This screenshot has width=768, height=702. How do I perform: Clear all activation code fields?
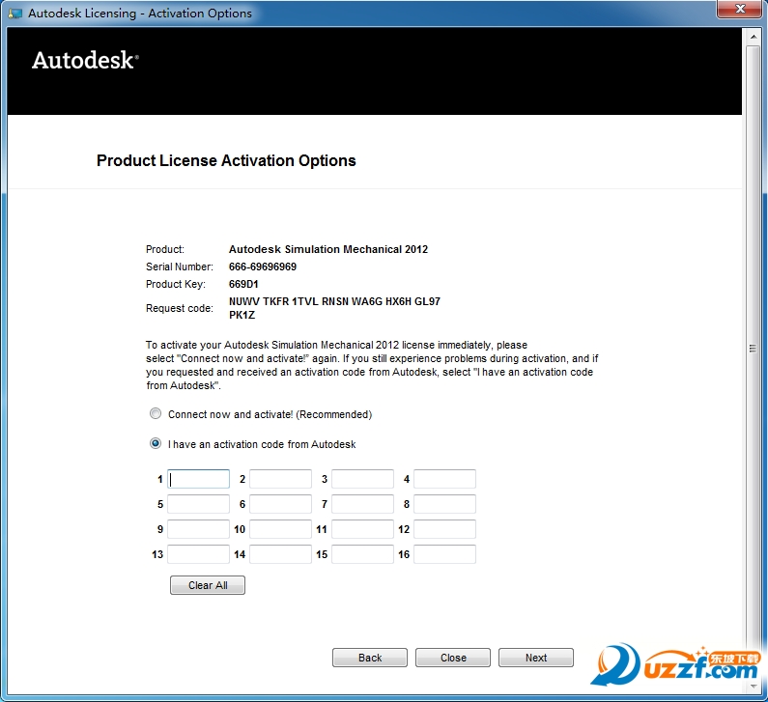click(208, 585)
